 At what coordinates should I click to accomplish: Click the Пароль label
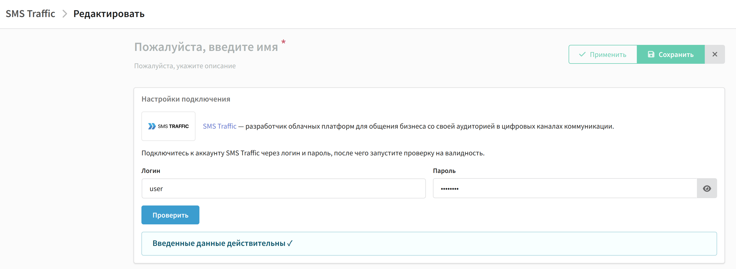pos(444,171)
